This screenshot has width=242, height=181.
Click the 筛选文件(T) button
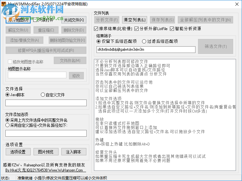click(x=216, y=46)
